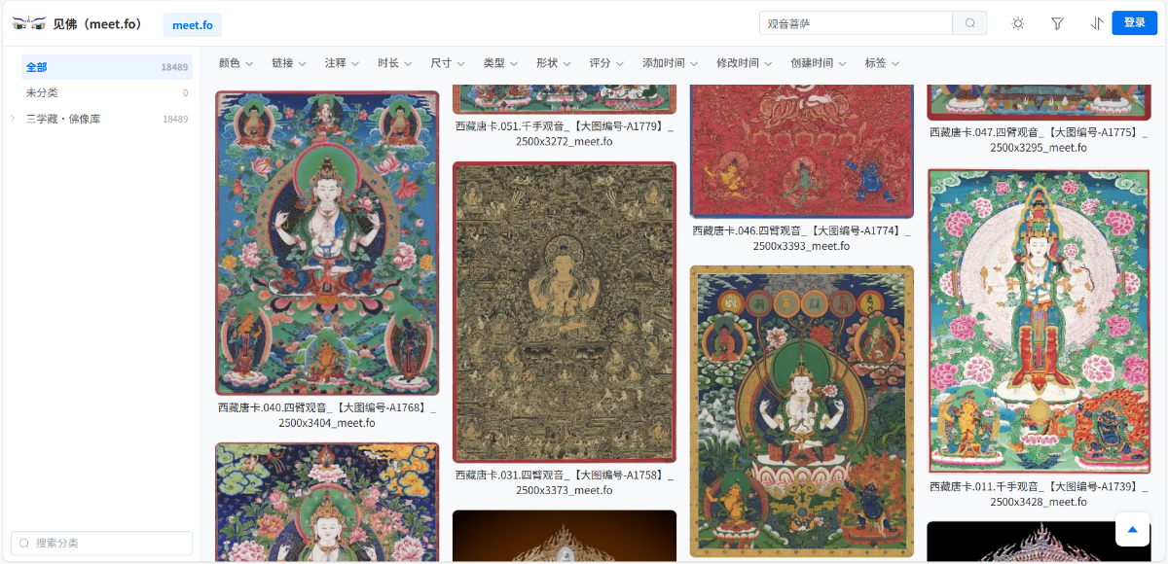Open the 尺寸 size filter dropdown
1168x564 pixels.
click(x=448, y=63)
